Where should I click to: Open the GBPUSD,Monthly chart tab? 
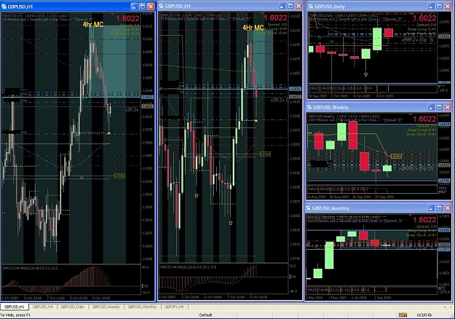[x=142, y=307]
